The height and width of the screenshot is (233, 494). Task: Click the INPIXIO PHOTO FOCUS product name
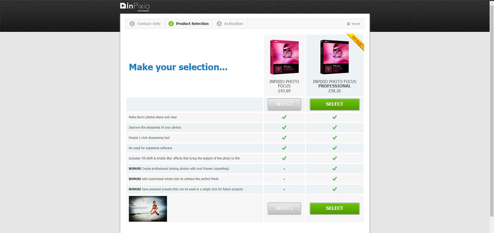284,84
